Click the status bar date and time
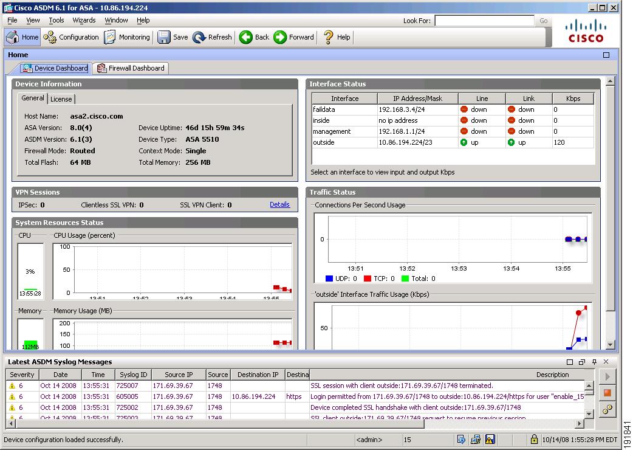The height and width of the screenshot is (450, 633). pos(580,440)
